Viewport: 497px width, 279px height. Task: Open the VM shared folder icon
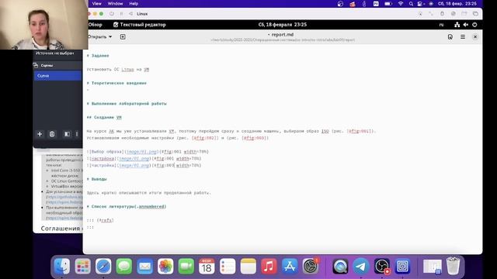(464, 14)
